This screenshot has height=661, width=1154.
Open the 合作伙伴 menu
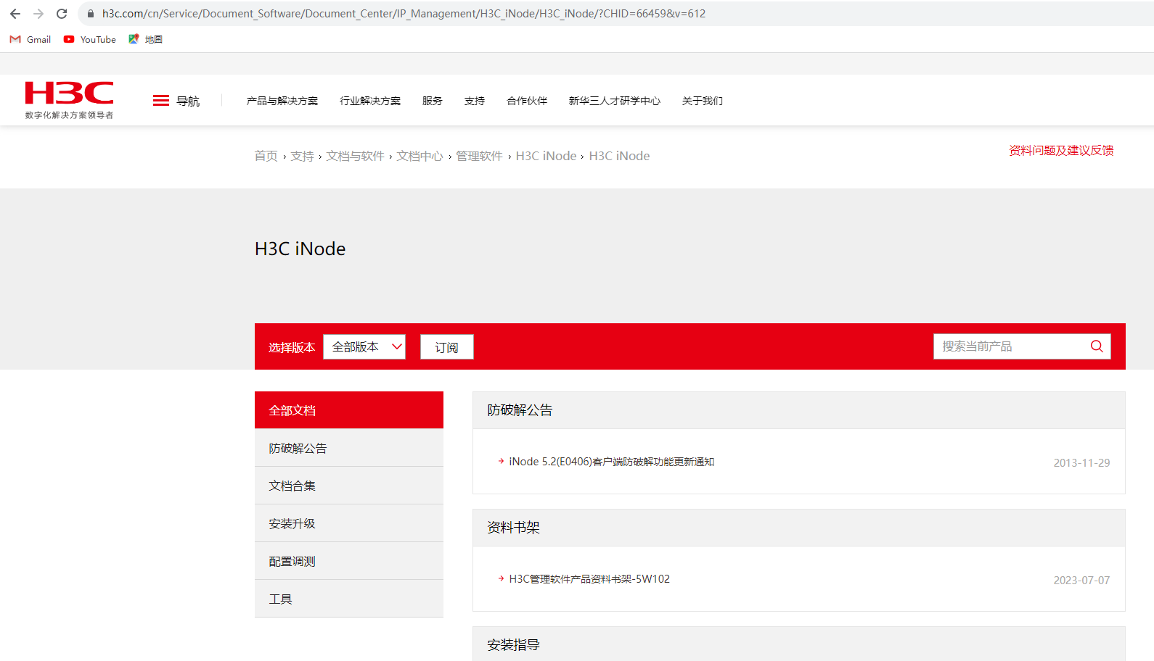527,101
